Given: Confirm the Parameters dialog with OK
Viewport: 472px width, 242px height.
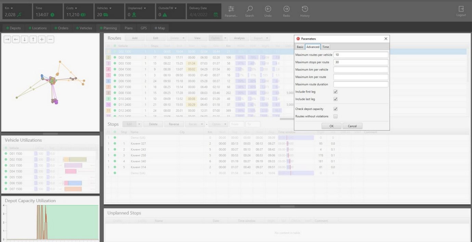Looking at the screenshot, I should [x=331, y=126].
